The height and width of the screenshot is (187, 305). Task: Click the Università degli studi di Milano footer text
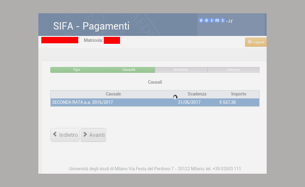(155, 169)
